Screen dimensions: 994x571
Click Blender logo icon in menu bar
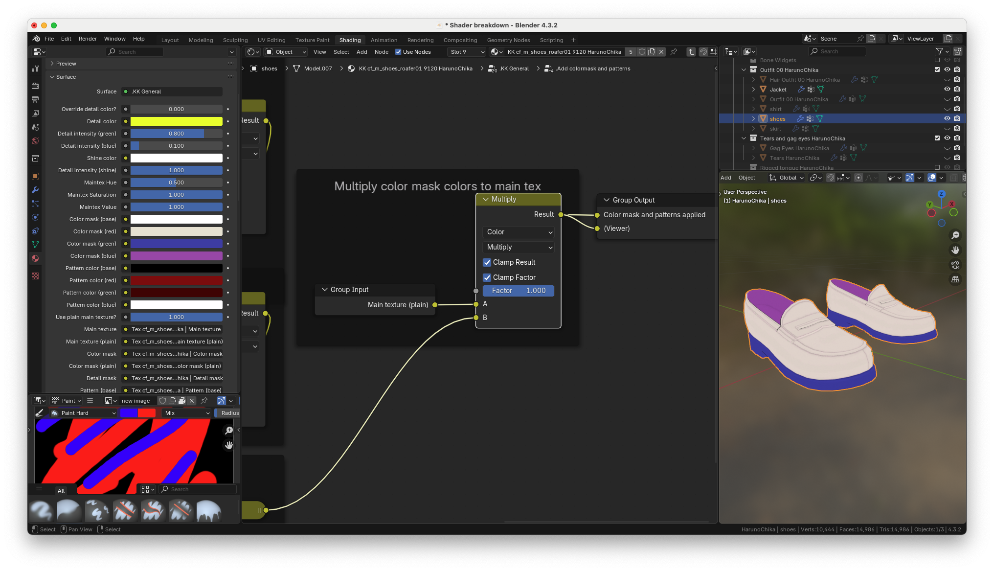[36, 39]
